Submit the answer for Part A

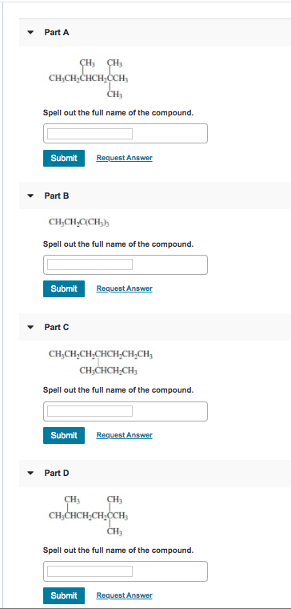(64, 158)
